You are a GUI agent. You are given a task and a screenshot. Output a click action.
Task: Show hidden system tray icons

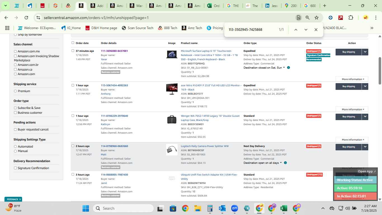[323, 208]
